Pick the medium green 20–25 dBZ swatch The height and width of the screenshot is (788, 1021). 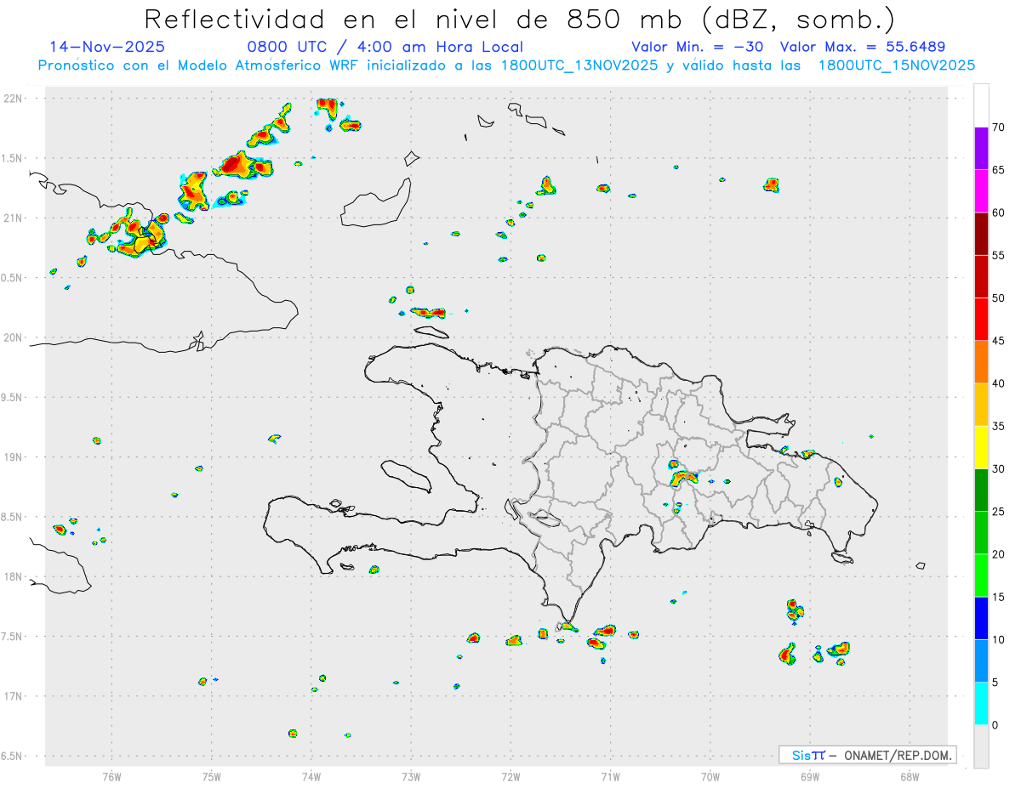point(981,532)
